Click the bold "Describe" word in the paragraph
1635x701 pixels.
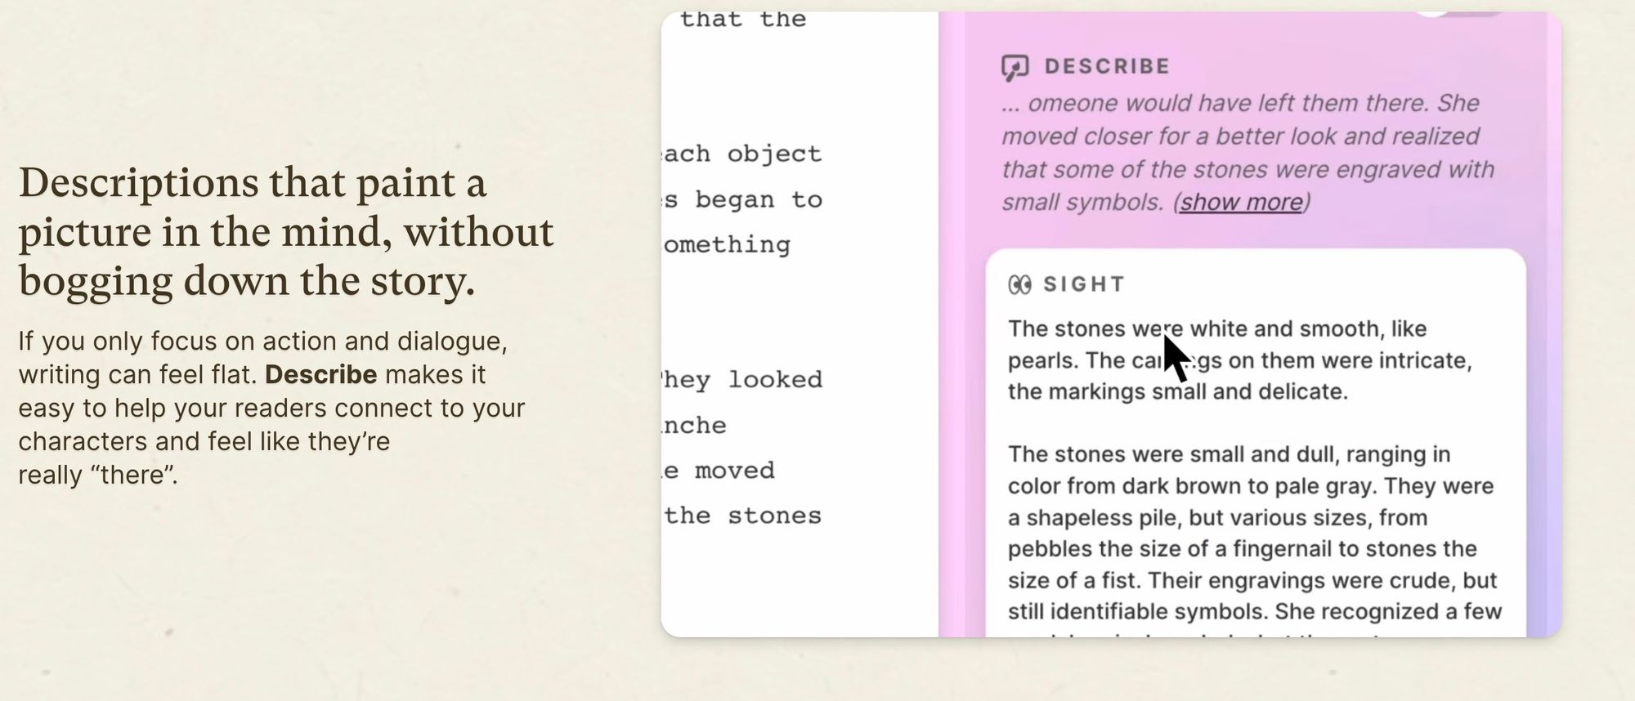pyautogui.click(x=320, y=375)
